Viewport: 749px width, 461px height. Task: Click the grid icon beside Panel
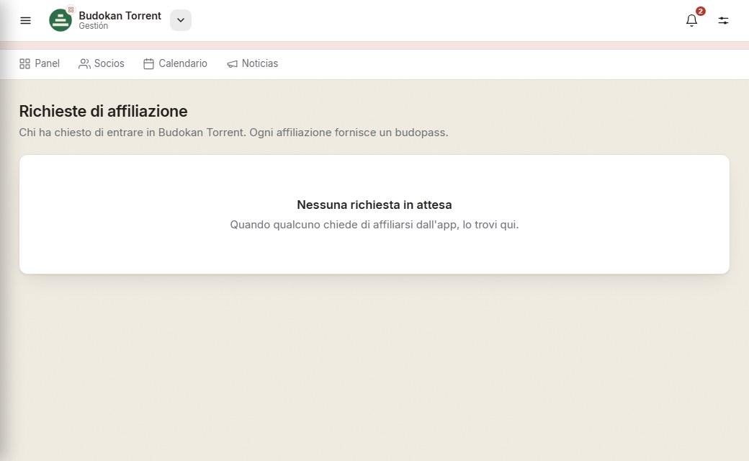click(24, 63)
